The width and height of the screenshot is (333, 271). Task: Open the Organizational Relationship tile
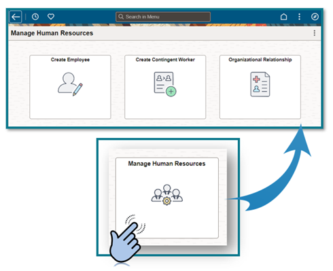pyautogui.click(x=260, y=87)
